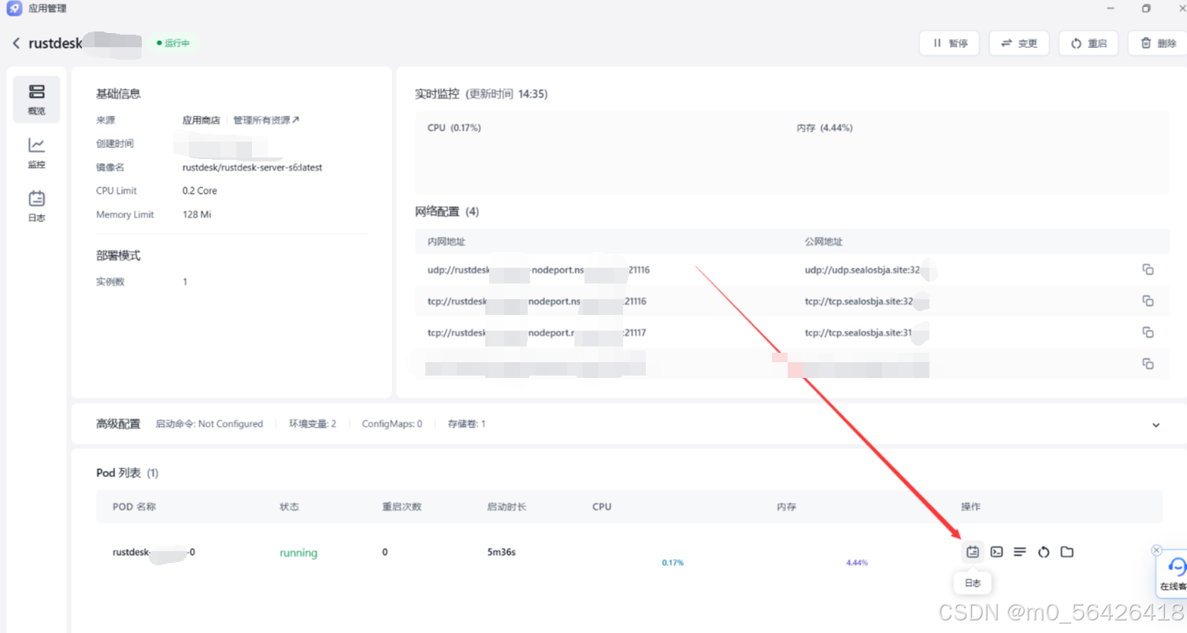The image size is (1187, 633).
Task: Click the pod 0.17% CPU usage indicator
Action: click(673, 563)
